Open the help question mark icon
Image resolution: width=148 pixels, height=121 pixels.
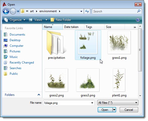tap(138, 20)
